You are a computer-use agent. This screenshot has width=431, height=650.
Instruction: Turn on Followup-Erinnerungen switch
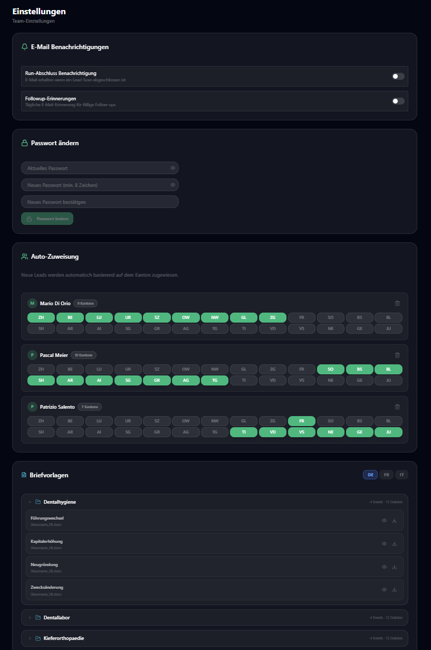(x=398, y=101)
